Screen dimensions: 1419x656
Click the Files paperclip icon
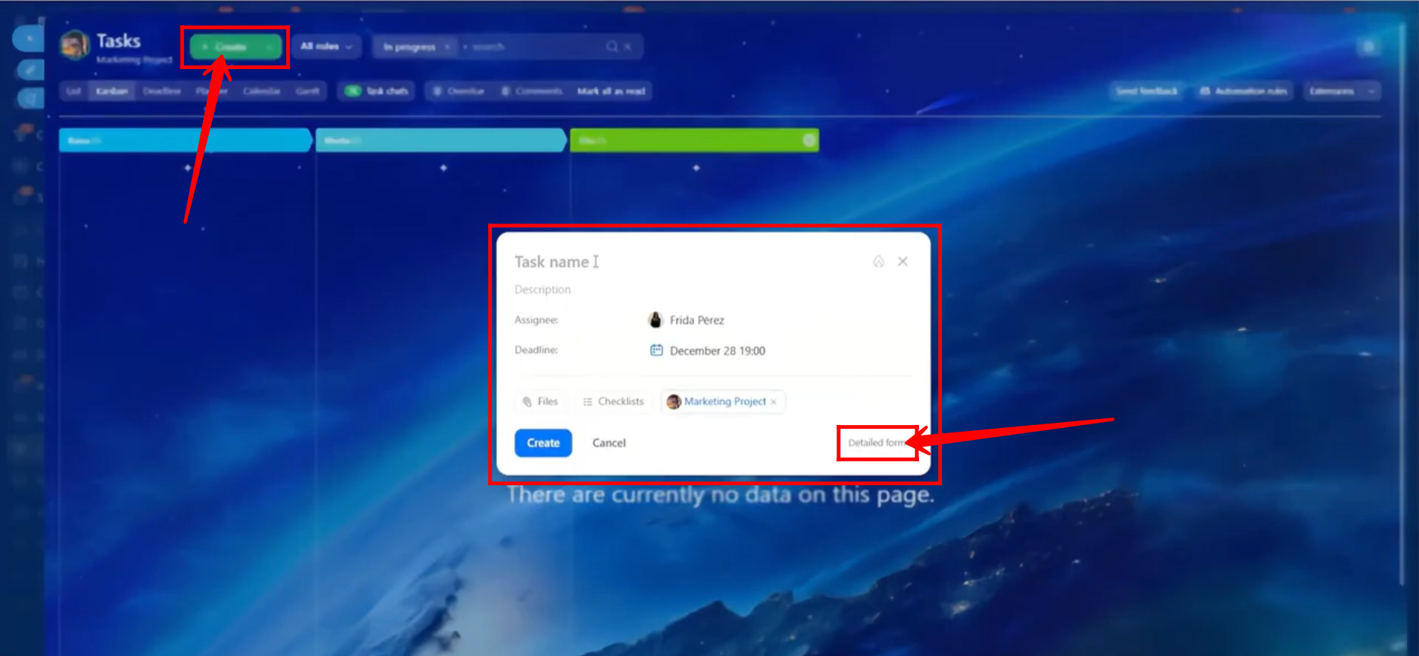527,402
